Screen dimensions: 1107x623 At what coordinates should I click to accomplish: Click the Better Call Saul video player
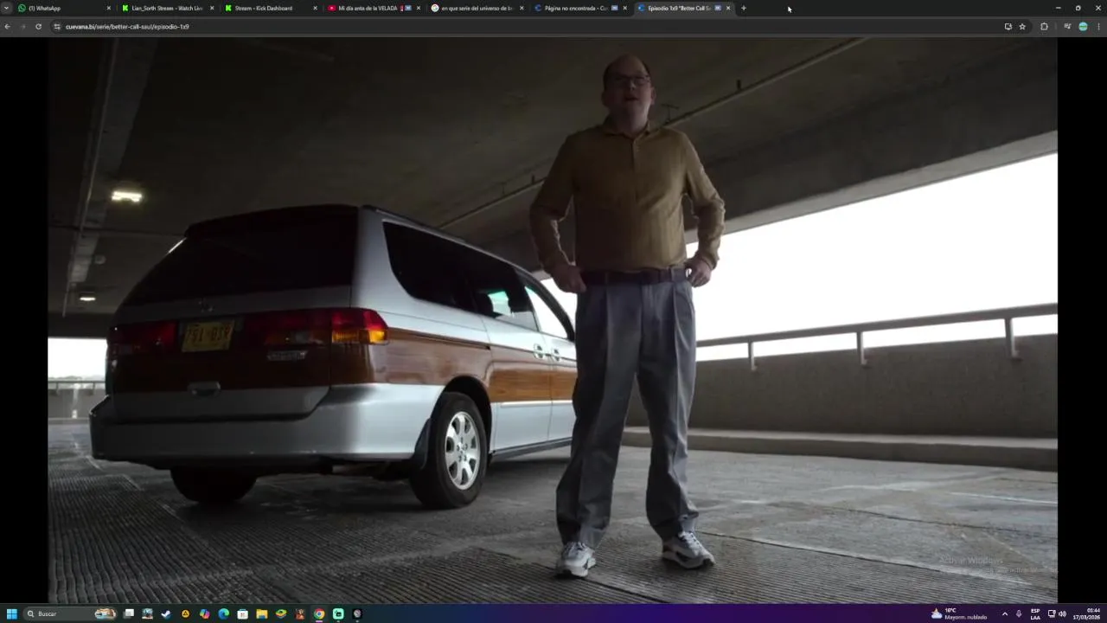point(553,319)
